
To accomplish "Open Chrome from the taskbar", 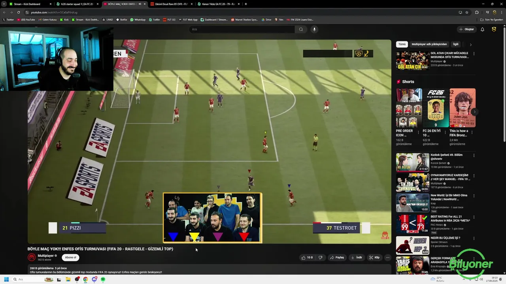I will (85, 279).
